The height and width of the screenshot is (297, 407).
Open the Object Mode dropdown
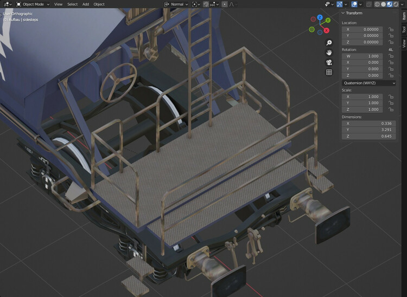coord(33,4)
